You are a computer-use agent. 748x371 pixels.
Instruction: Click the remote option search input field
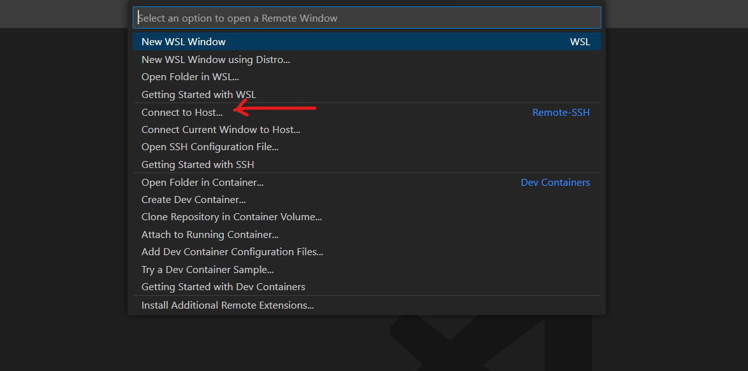point(367,17)
